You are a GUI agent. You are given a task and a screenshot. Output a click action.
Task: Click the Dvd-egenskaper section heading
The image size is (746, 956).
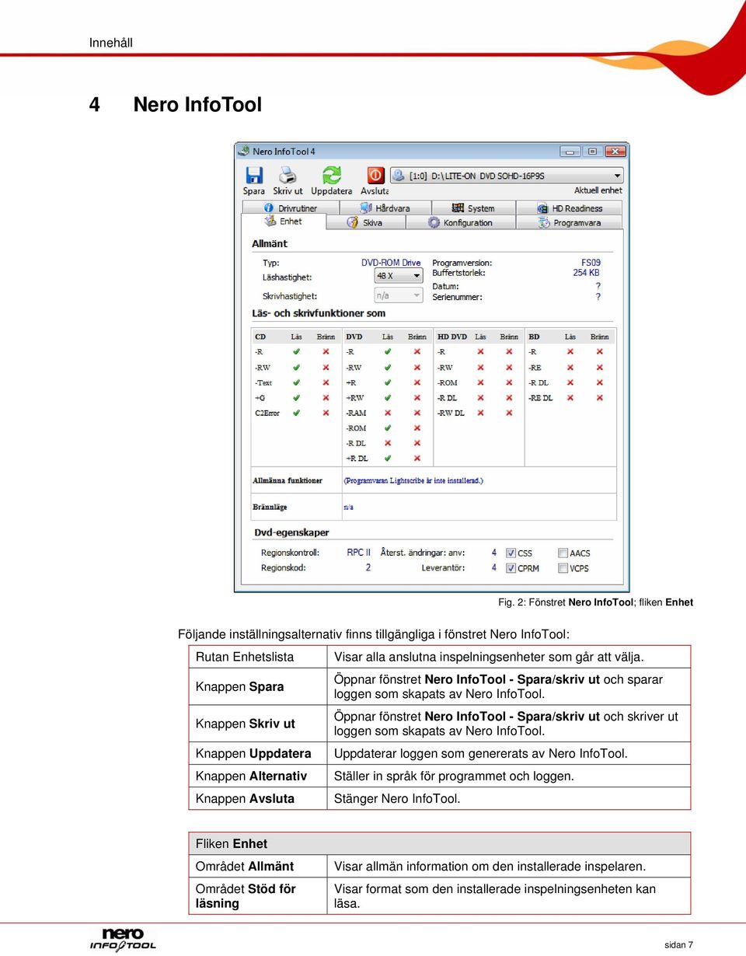pyautogui.click(x=291, y=532)
